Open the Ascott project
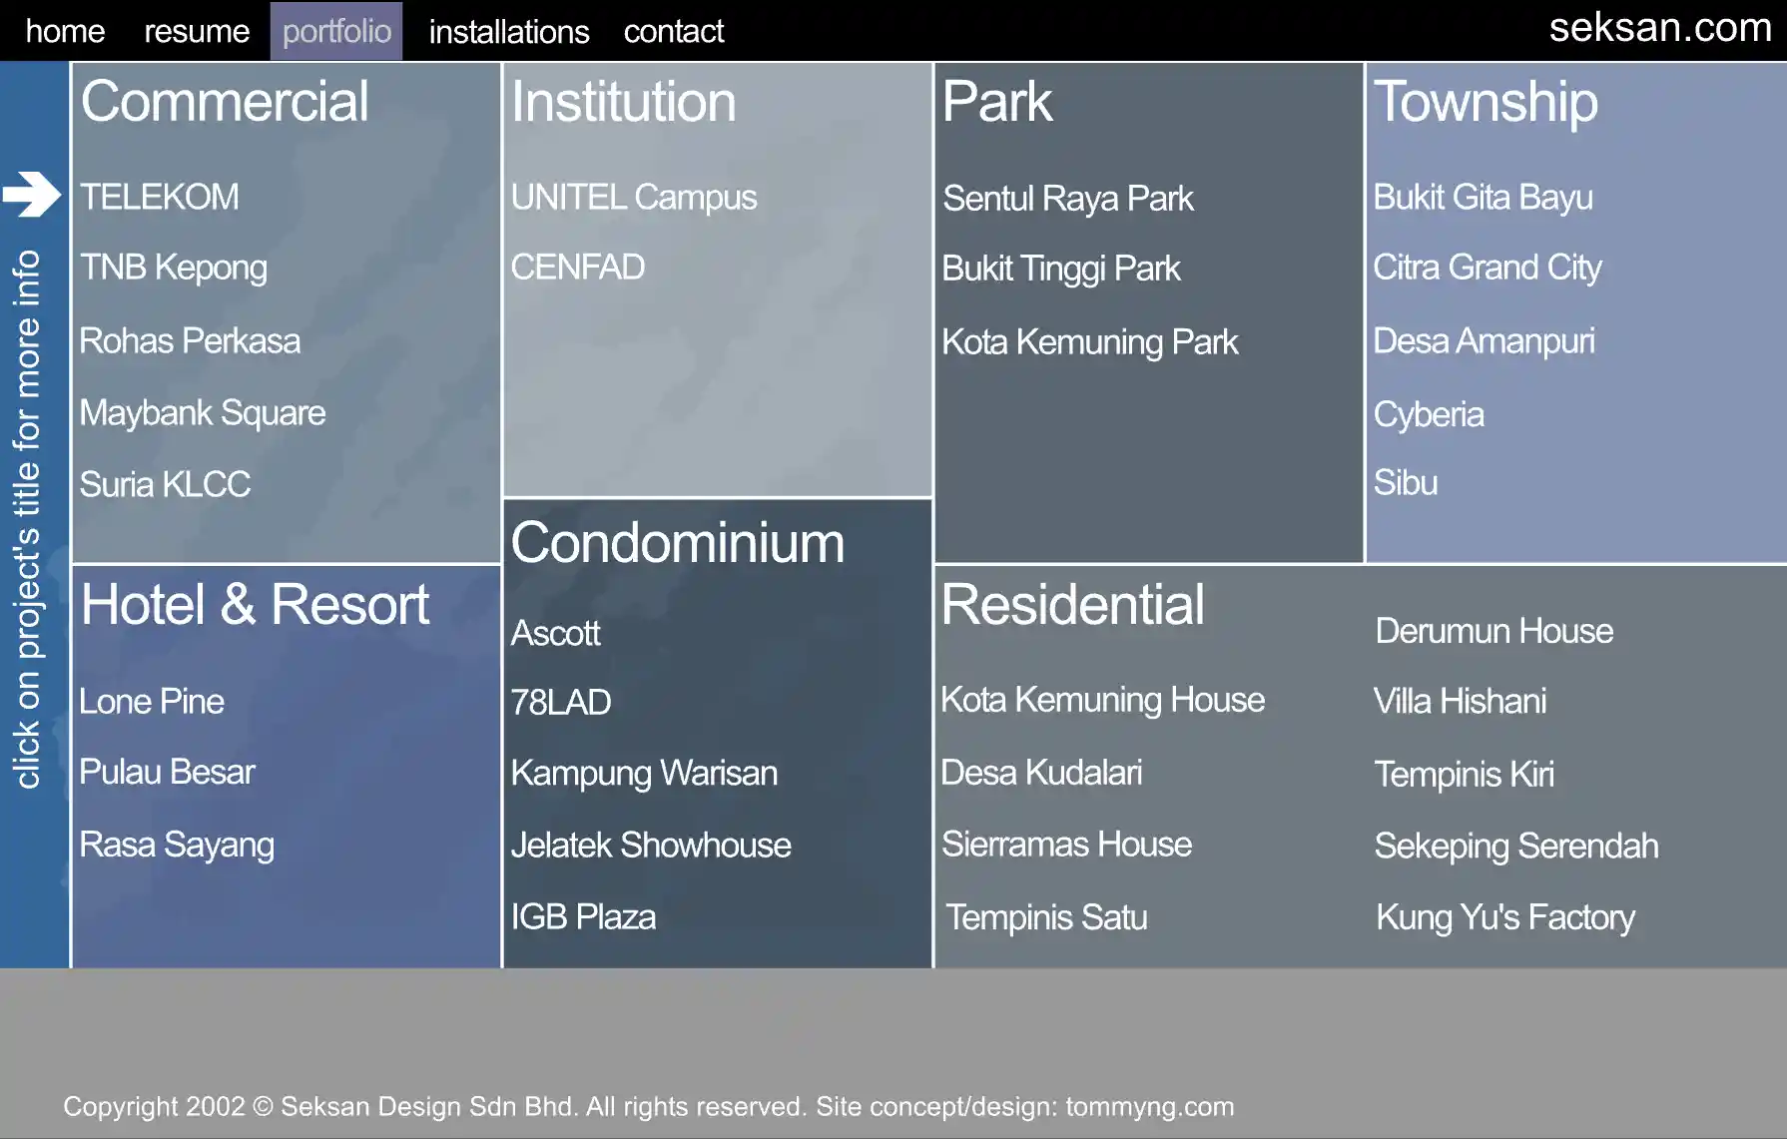This screenshot has height=1139, width=1787. (x=556, y=633)
